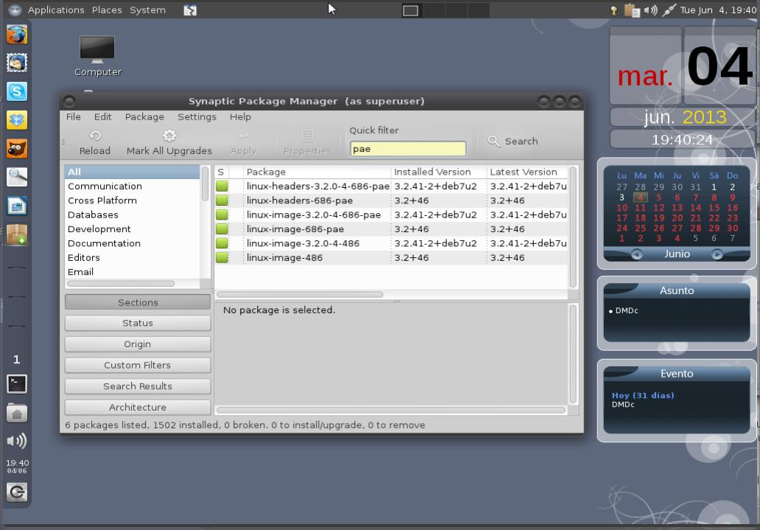Viewport: 760px width, 530px height.
Task: Open the Package menu
Action: tap(144, 116)
